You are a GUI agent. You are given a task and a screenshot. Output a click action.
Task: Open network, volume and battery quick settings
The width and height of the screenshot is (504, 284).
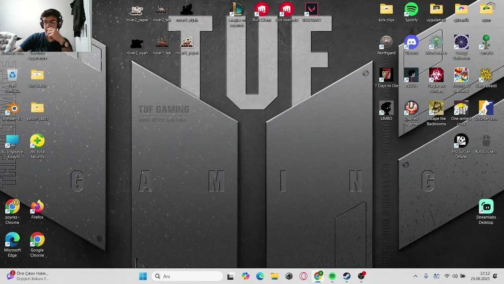[455, 276]
